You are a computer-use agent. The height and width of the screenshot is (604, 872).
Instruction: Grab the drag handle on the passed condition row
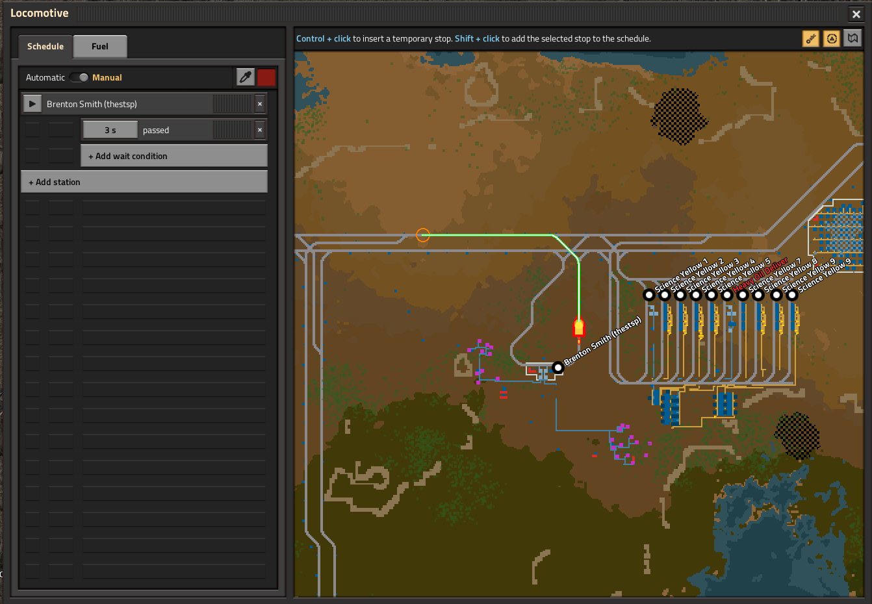tap(232, 130)
